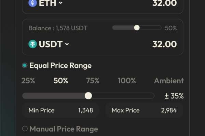Image resolution: width=205 pixels, height=136 pixels.
Task: Click the Ethereum ETH coin icon
Action: click(x=33, y=3)
